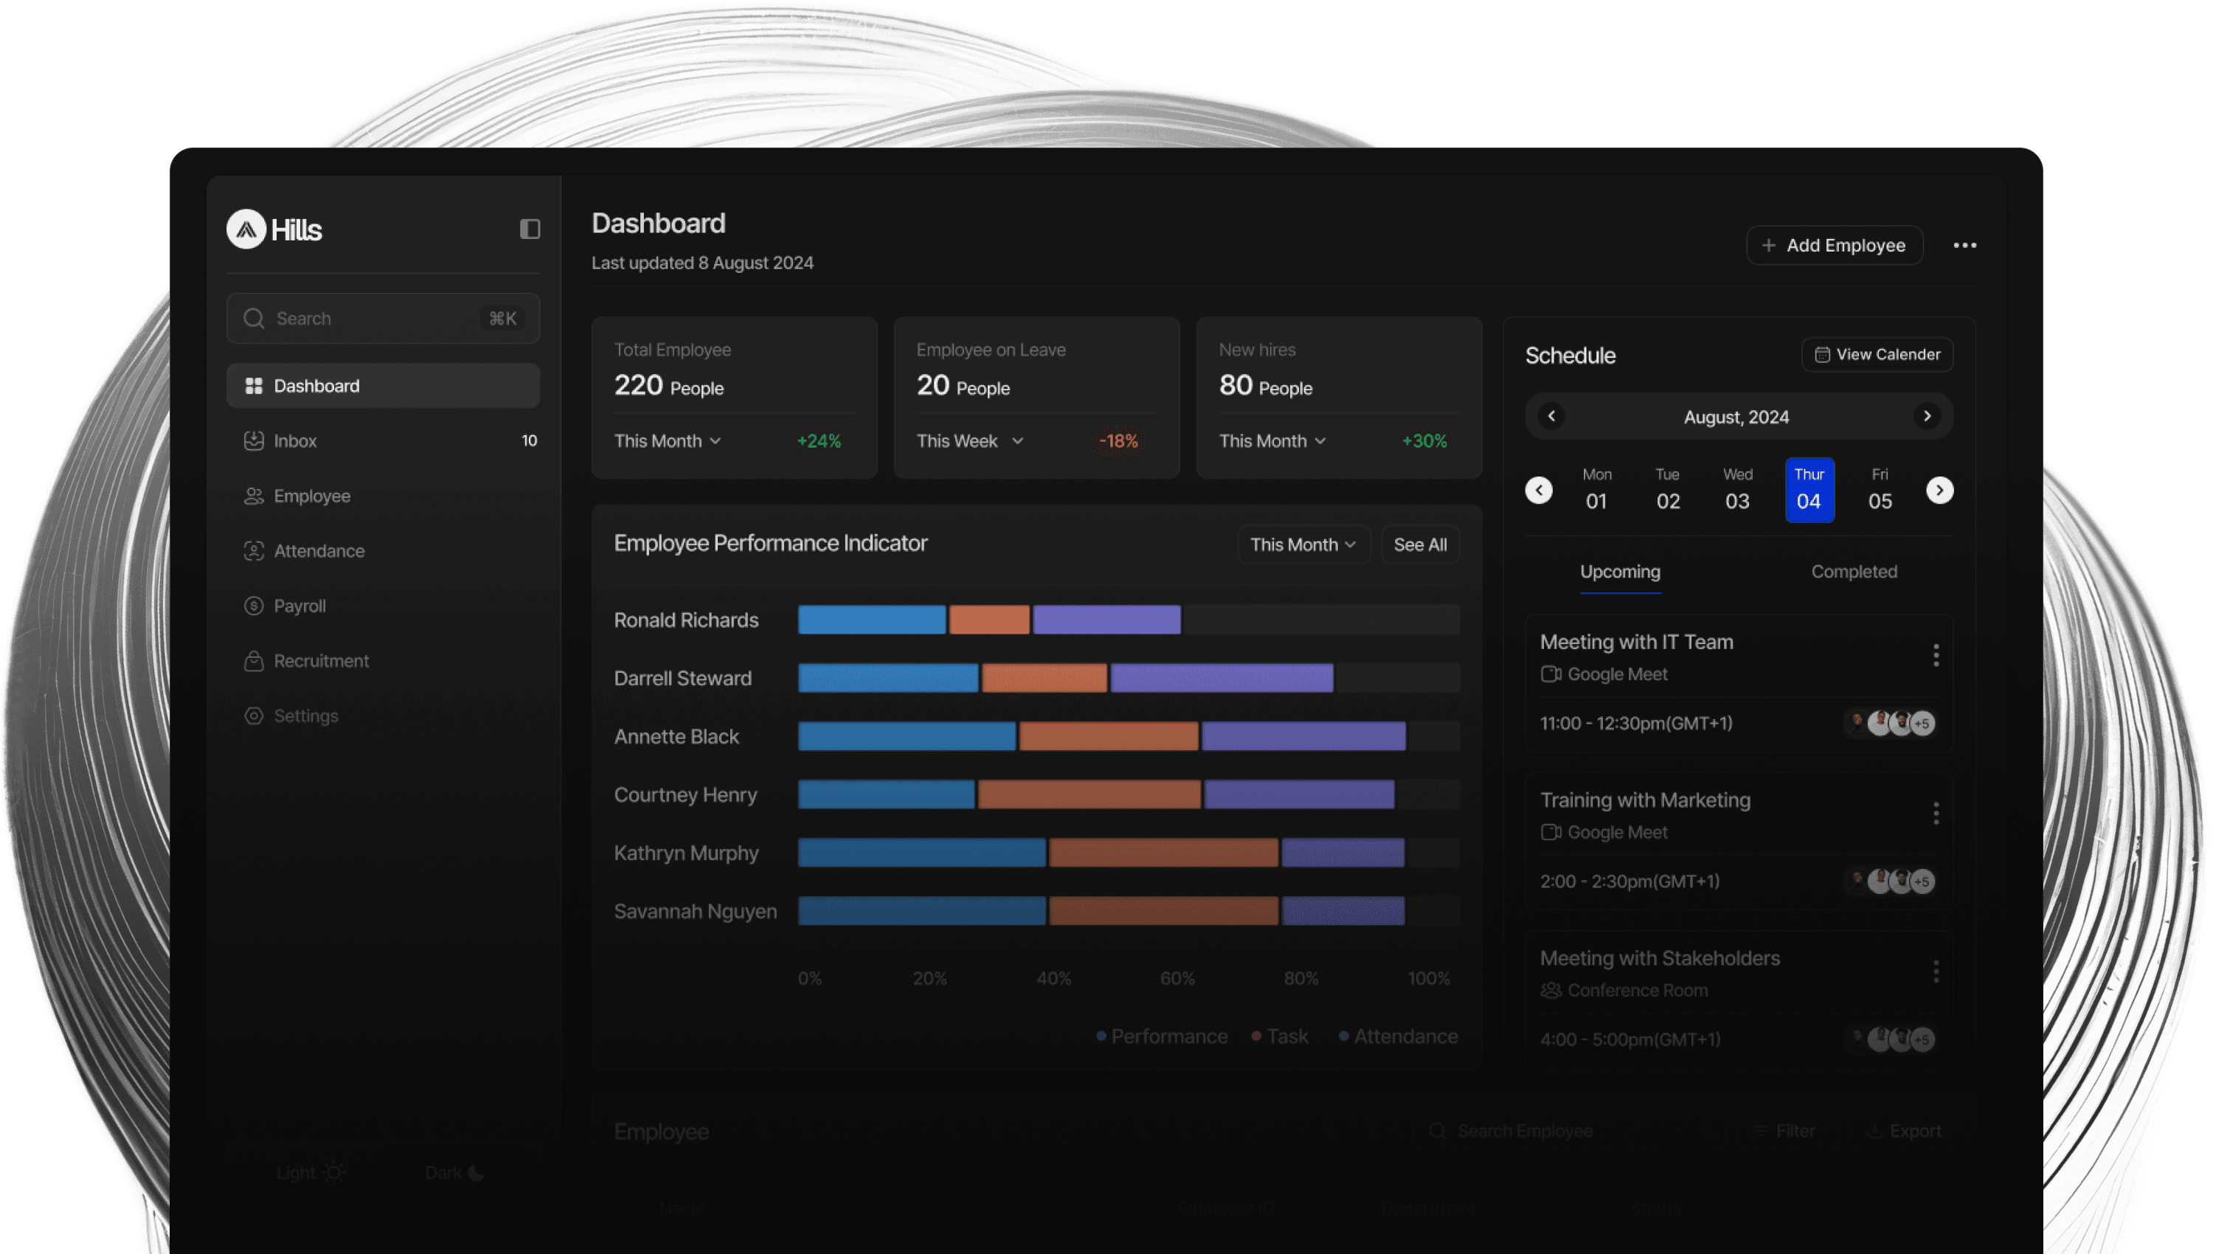Viewport: 2213px width, 1254px height.
Task: Select Thur 04 in the calendar
Action: [1809, 490]
